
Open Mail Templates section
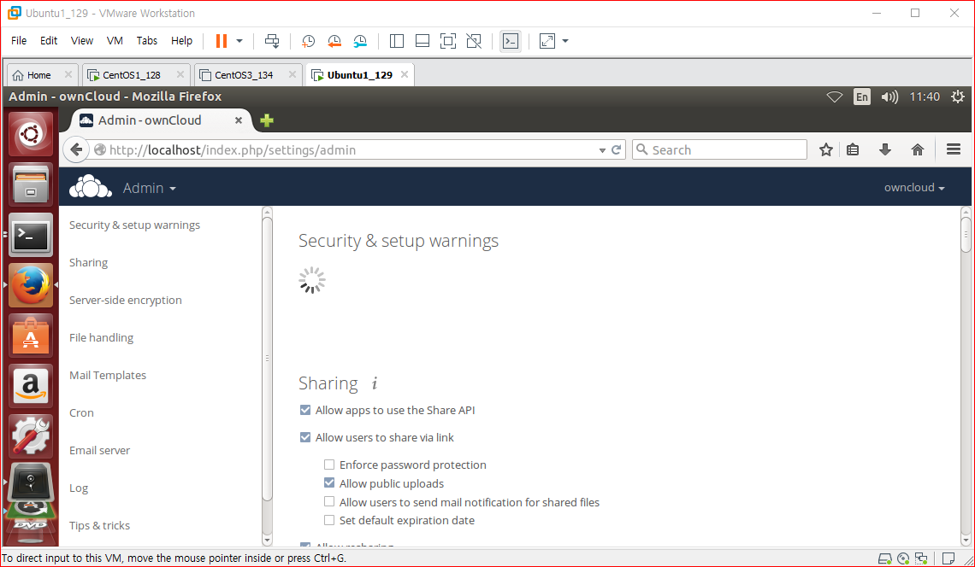108,375
